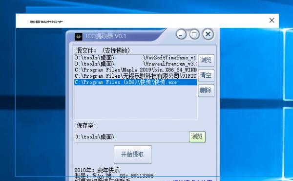Click the green 浏览 button for save path
This screenshot has height=181, width=293.
pyautogui.click(x=197, y=136)
